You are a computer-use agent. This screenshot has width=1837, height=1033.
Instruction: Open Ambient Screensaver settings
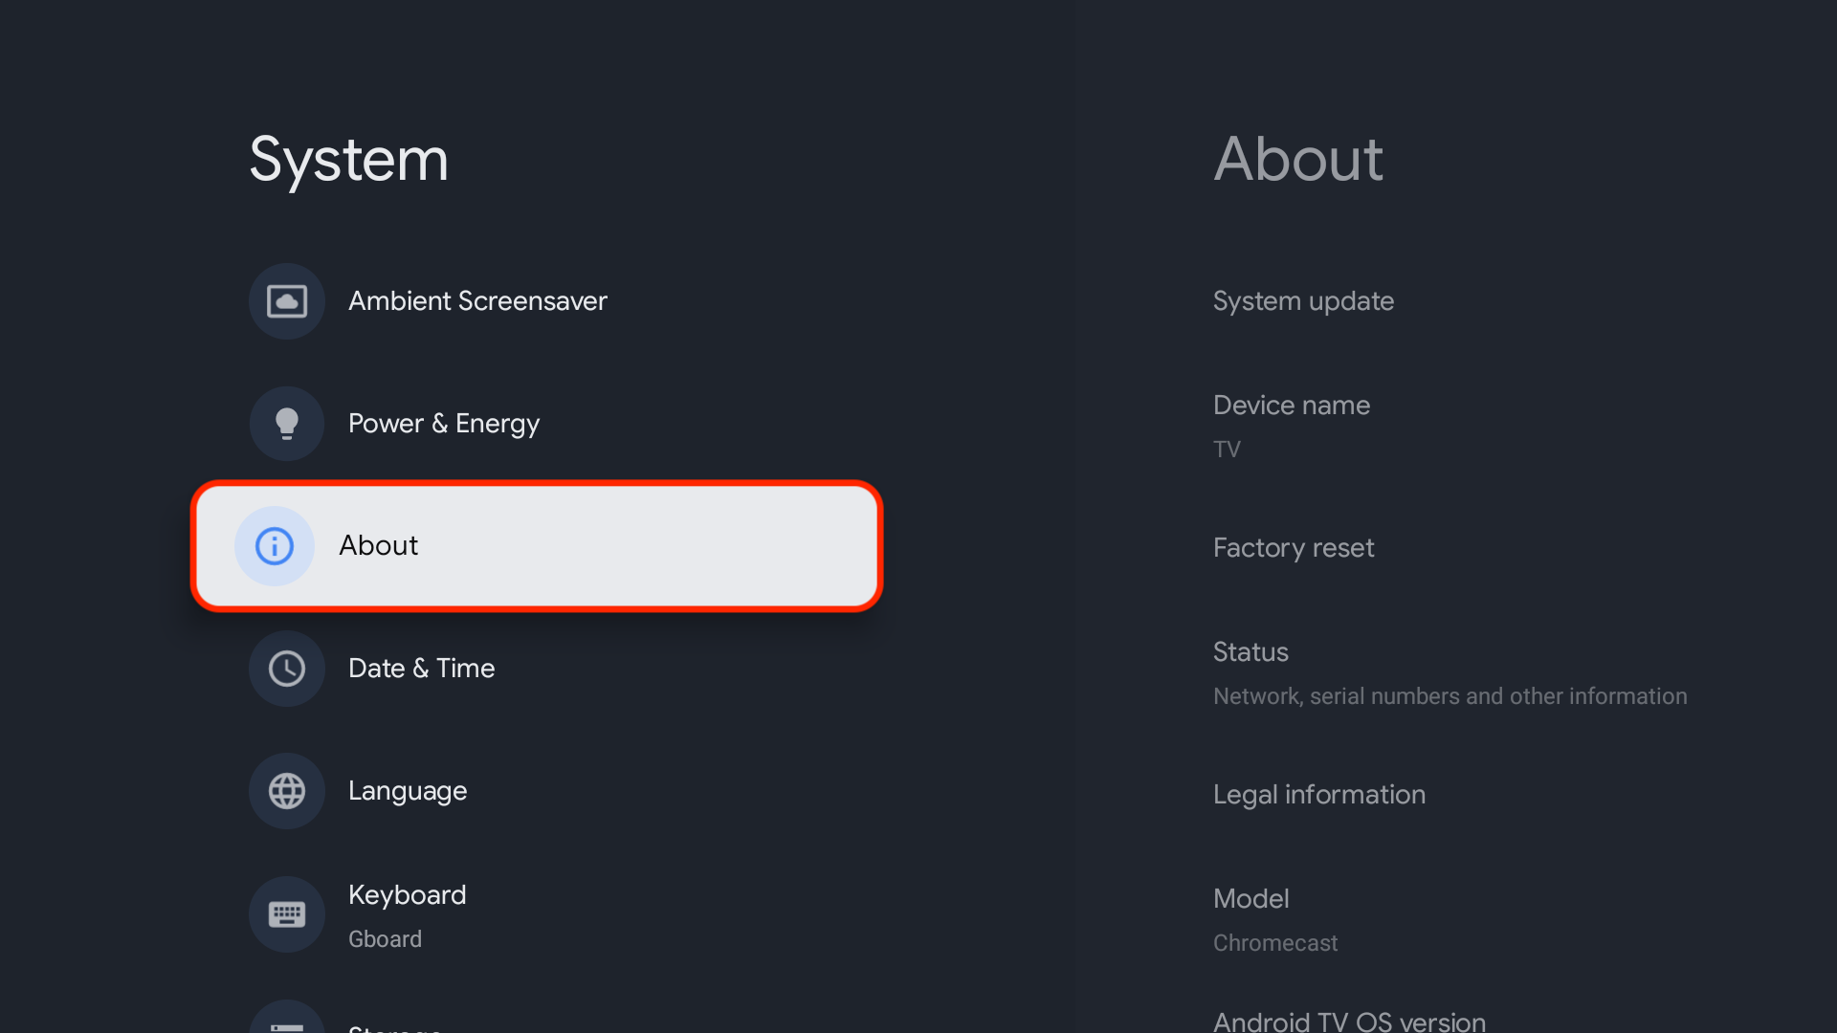(x=476, y=300)
